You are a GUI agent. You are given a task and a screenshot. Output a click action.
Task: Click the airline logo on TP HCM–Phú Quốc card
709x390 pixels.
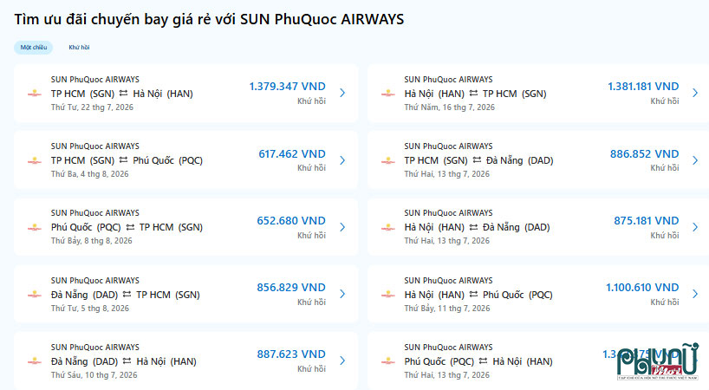pos(35,161)
